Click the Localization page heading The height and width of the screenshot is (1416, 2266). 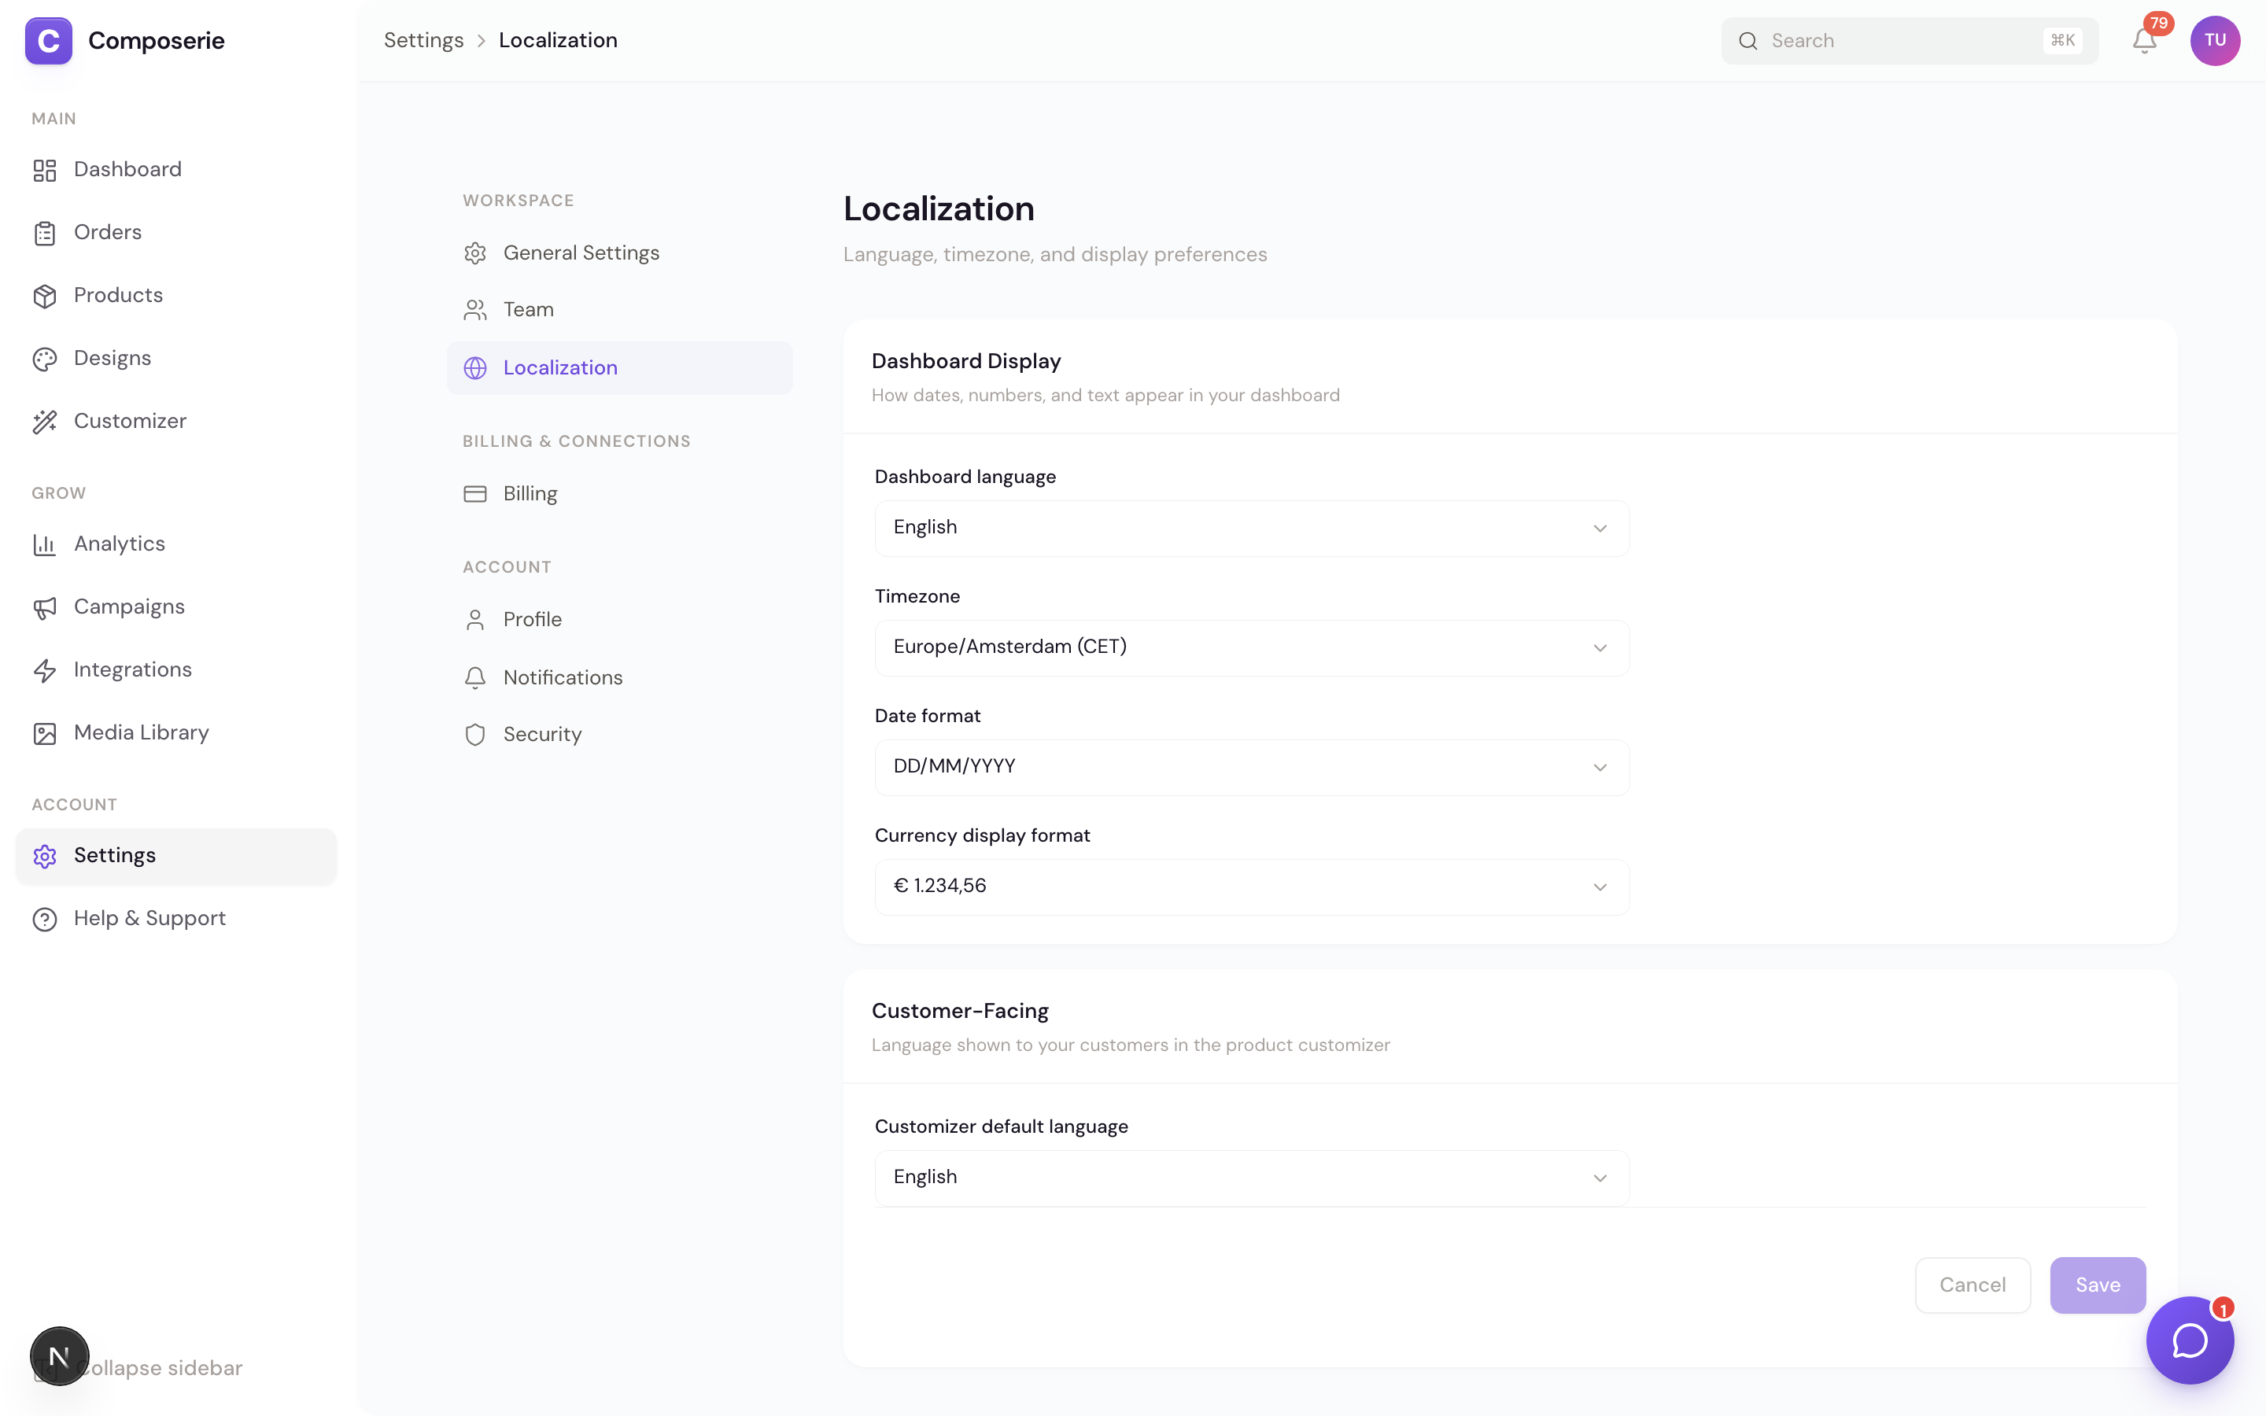(938, 208)
